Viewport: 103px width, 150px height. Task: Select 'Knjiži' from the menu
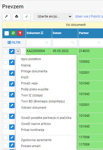(25, 77)
